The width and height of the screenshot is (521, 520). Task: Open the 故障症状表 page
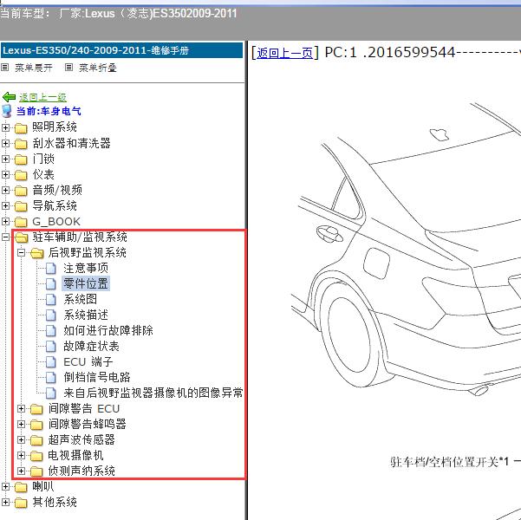[x=91, y=346]
